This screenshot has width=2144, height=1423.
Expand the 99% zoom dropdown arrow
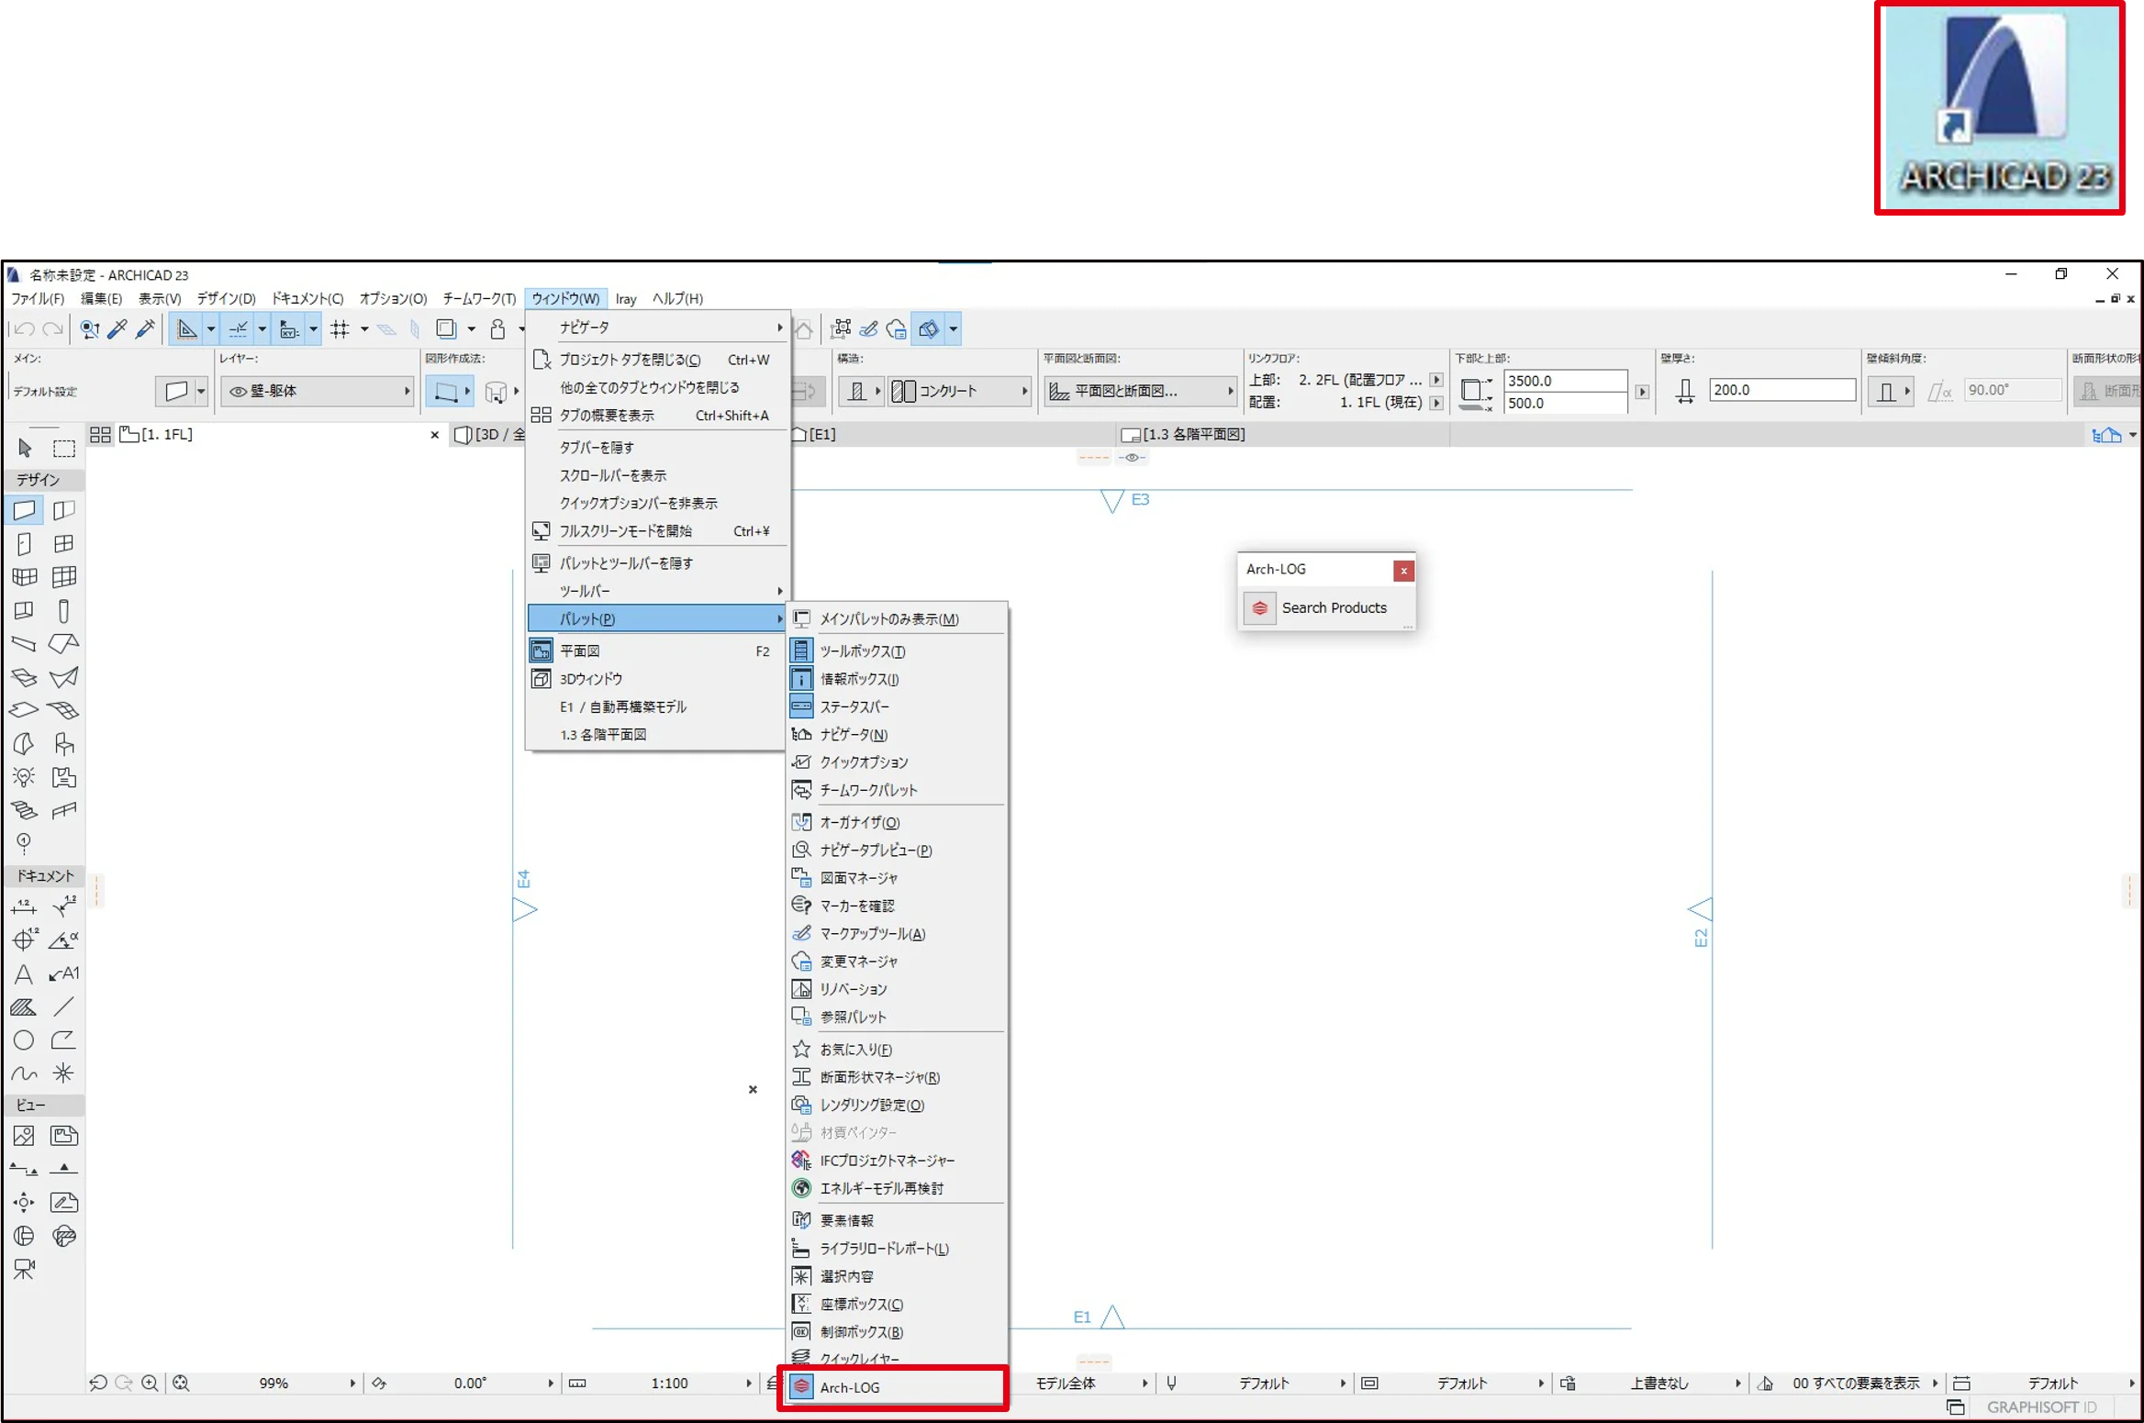(x=352, y=1383)
